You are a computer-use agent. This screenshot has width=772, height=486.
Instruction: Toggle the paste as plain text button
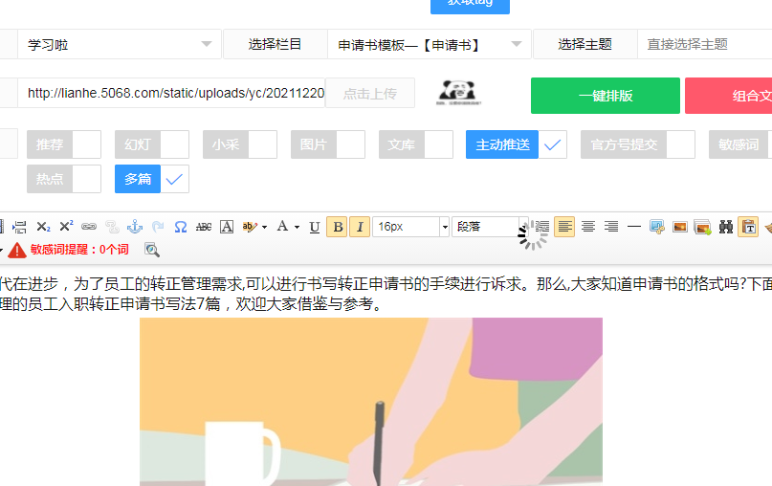pos(748,227)
